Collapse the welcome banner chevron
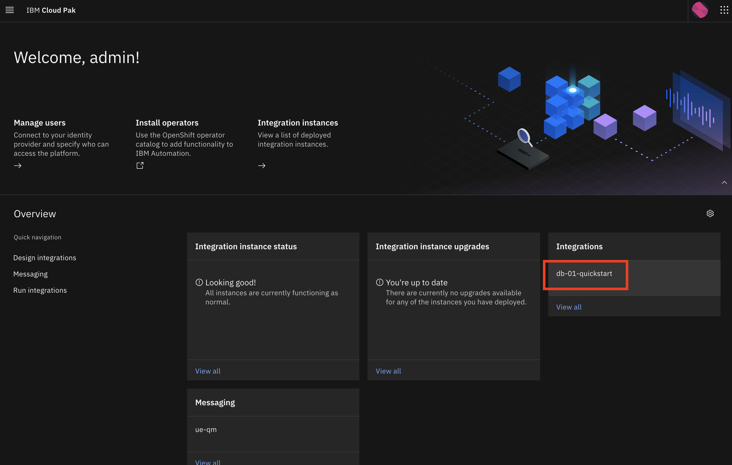This screenshot has height=465, width=732. coord(724,182)
